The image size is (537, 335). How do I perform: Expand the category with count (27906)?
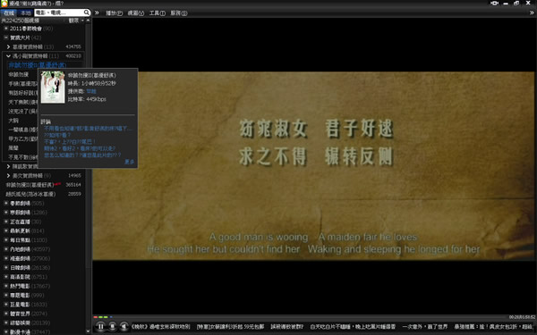tap(6, 259)
